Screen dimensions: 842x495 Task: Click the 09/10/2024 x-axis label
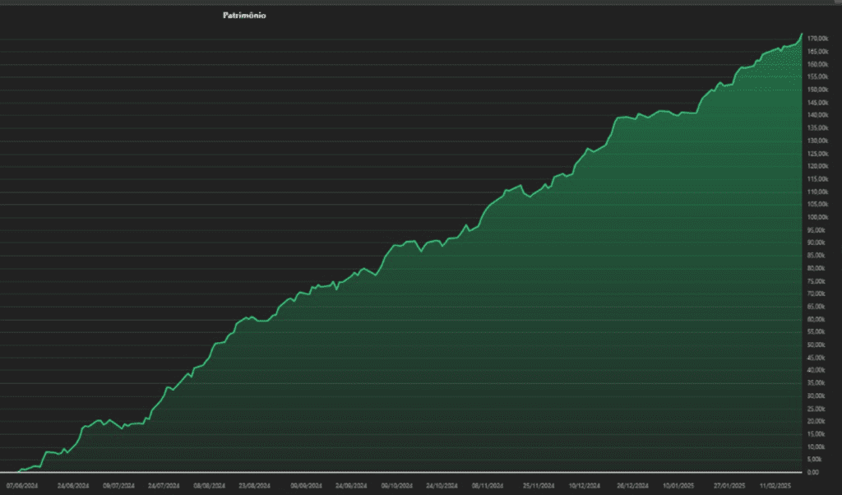400,486
